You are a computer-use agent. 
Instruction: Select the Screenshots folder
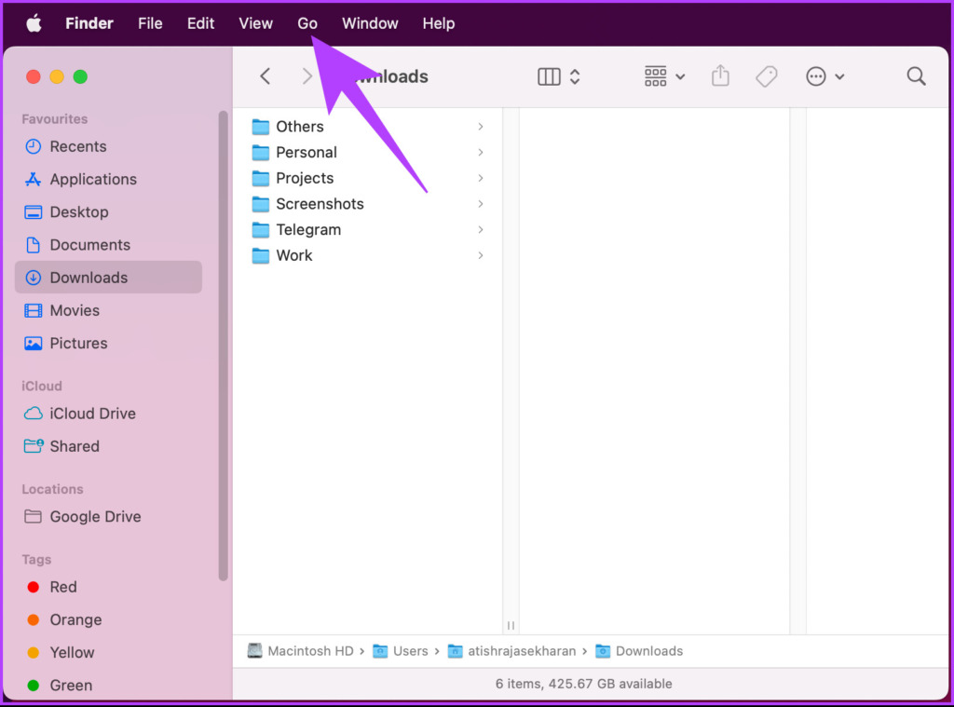[x=367, y=204]
